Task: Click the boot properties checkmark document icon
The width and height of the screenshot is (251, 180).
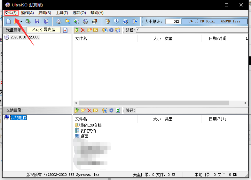Action: [65, 30]
